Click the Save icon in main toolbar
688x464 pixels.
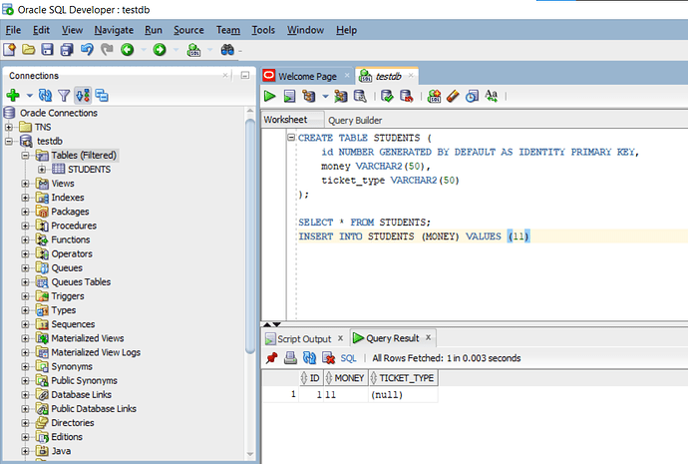[x=48, y=50]
